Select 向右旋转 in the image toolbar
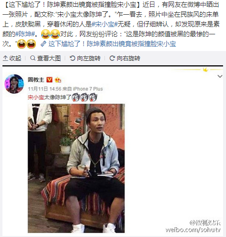Viewport: 226px width, 237px height. [128, 58]
